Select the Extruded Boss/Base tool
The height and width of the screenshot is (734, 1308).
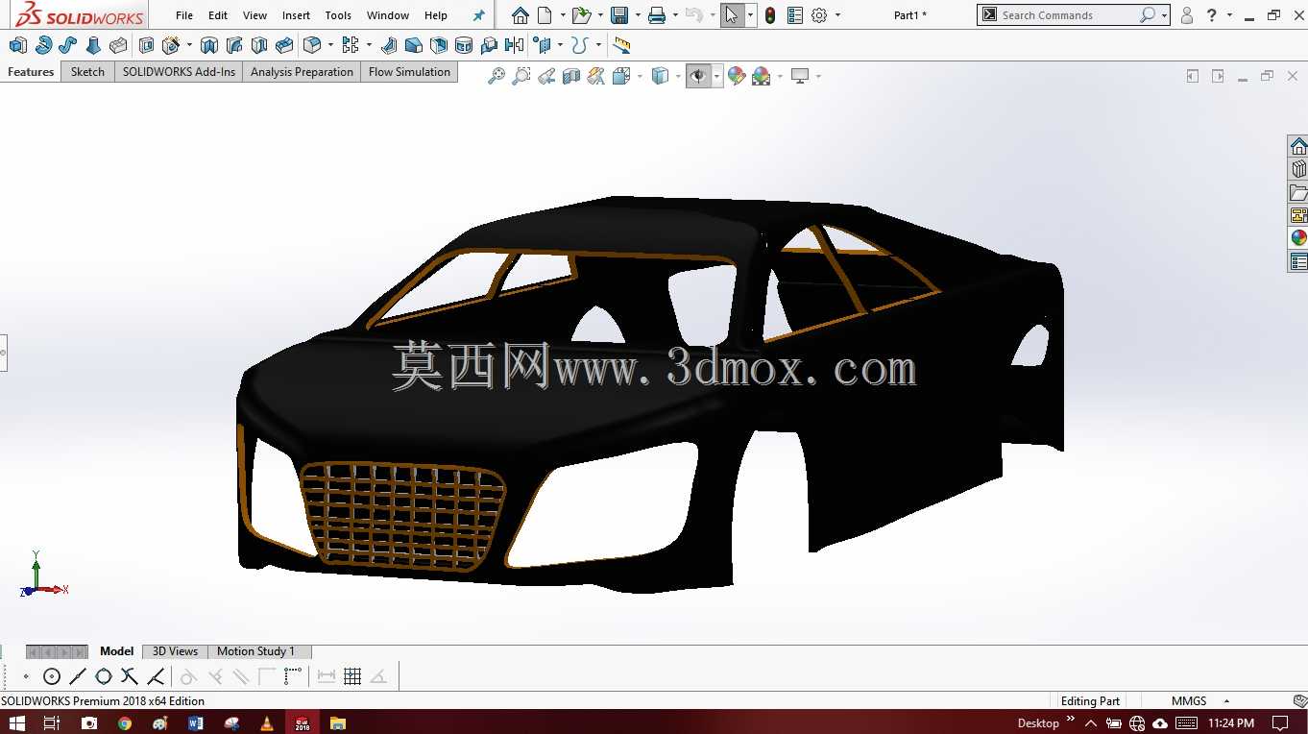click(x=17, y=45)
